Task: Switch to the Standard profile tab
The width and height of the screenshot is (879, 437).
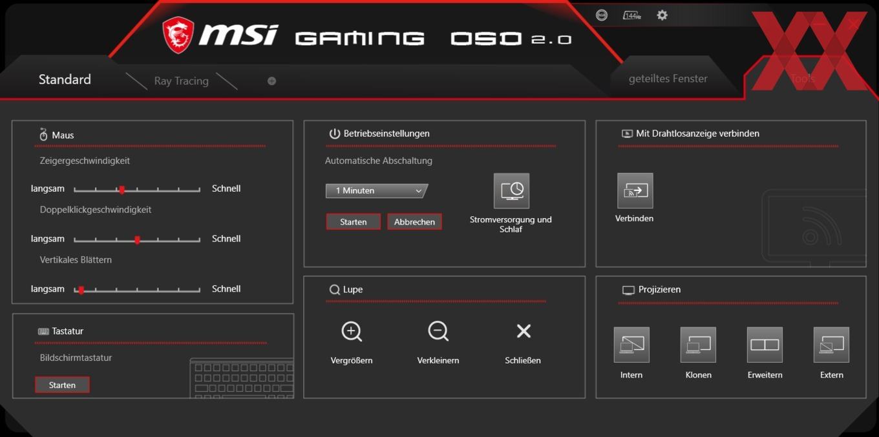Action: pyautogui.click(x=65, y=79)
